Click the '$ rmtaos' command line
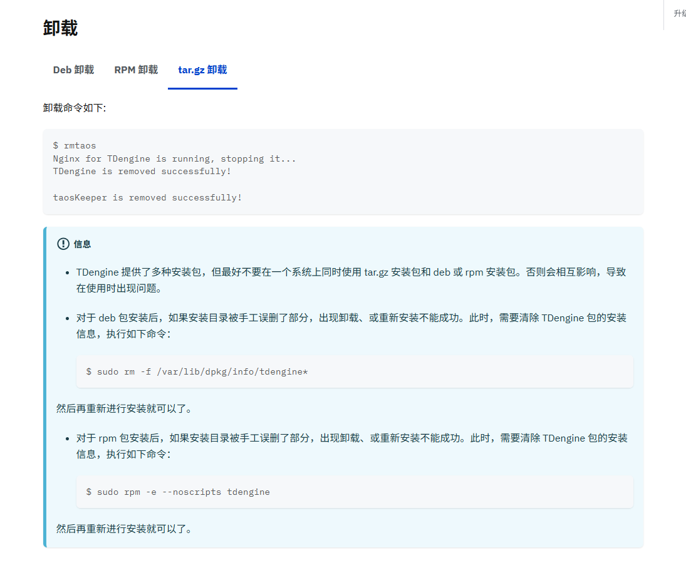 coord(75,146)
